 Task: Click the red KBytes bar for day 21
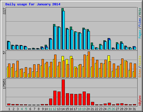pyautogui.click(x=92, y=104)
